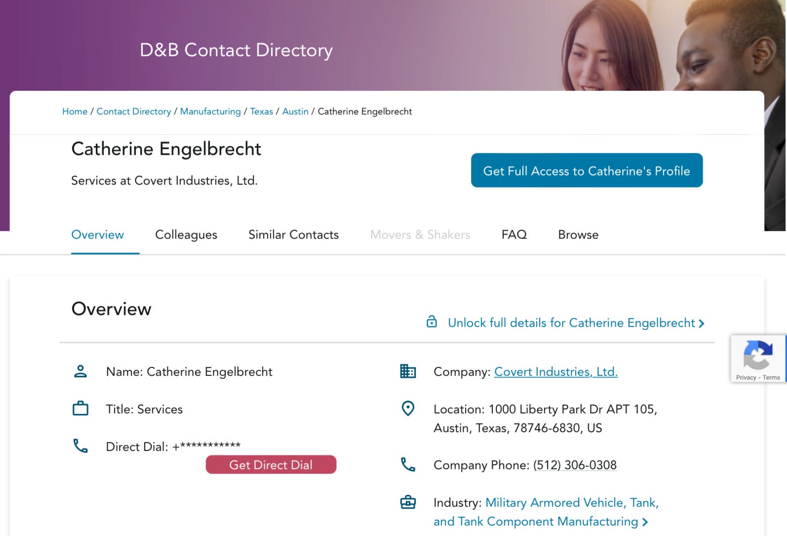Click the Location address text
Screen dimensions: 787x536
[546, 418]
